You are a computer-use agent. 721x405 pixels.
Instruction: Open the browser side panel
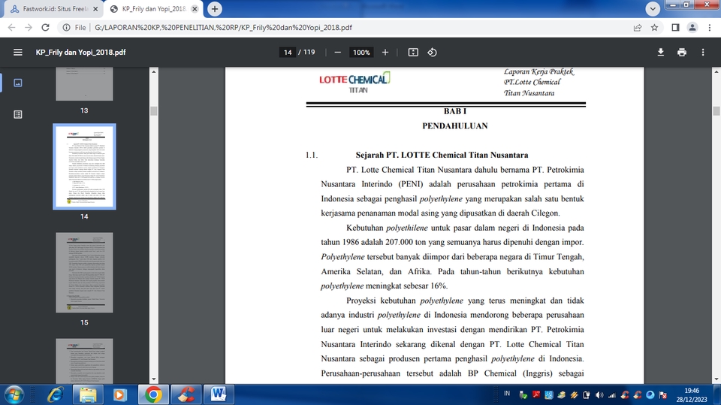tap(675, 28)
